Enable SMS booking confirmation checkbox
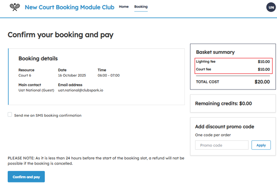The image size is (277, 183). [10, 115]
